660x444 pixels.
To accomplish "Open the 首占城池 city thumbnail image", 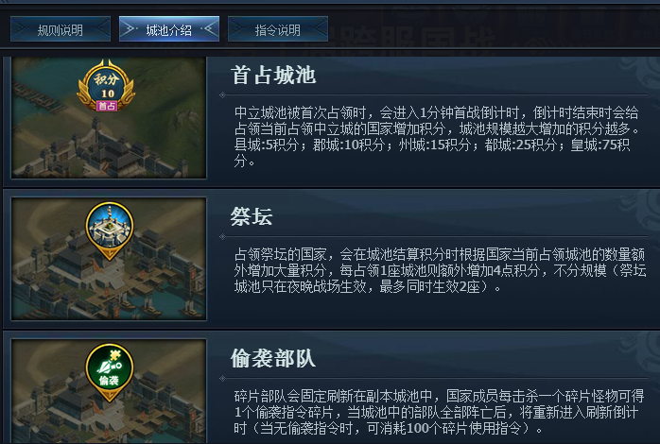I will tap(109, 118).
